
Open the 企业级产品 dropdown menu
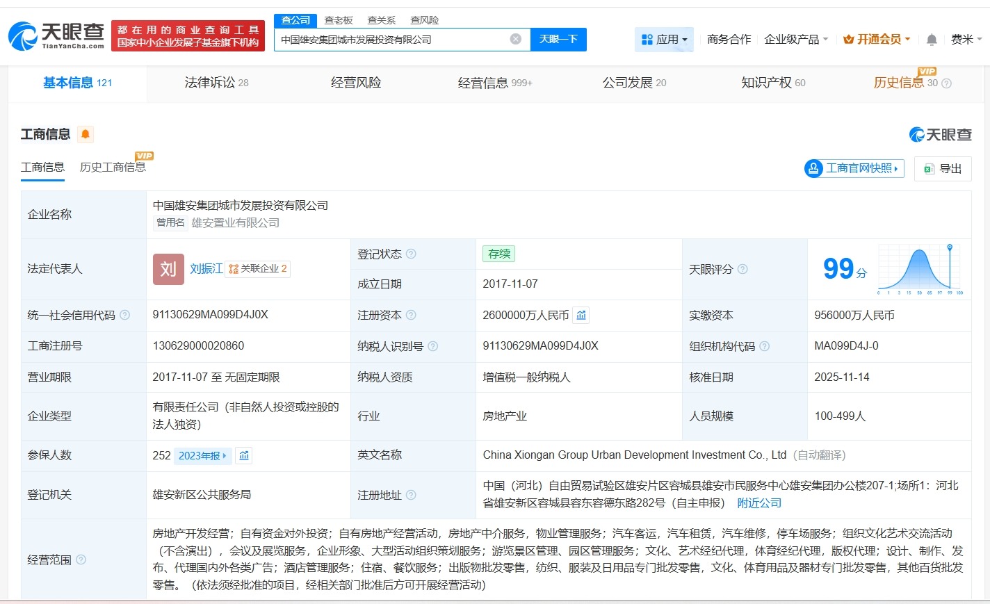click(x=795, y=40)
